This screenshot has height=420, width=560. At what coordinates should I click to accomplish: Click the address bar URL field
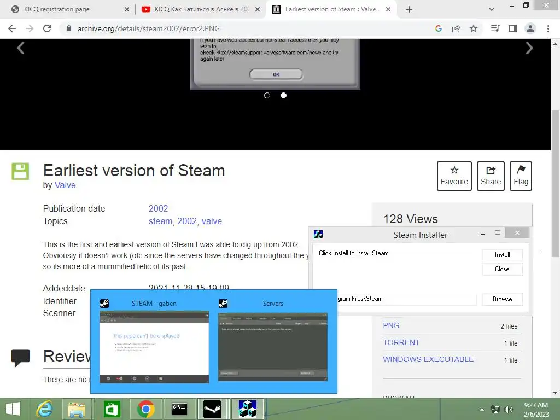247,28
